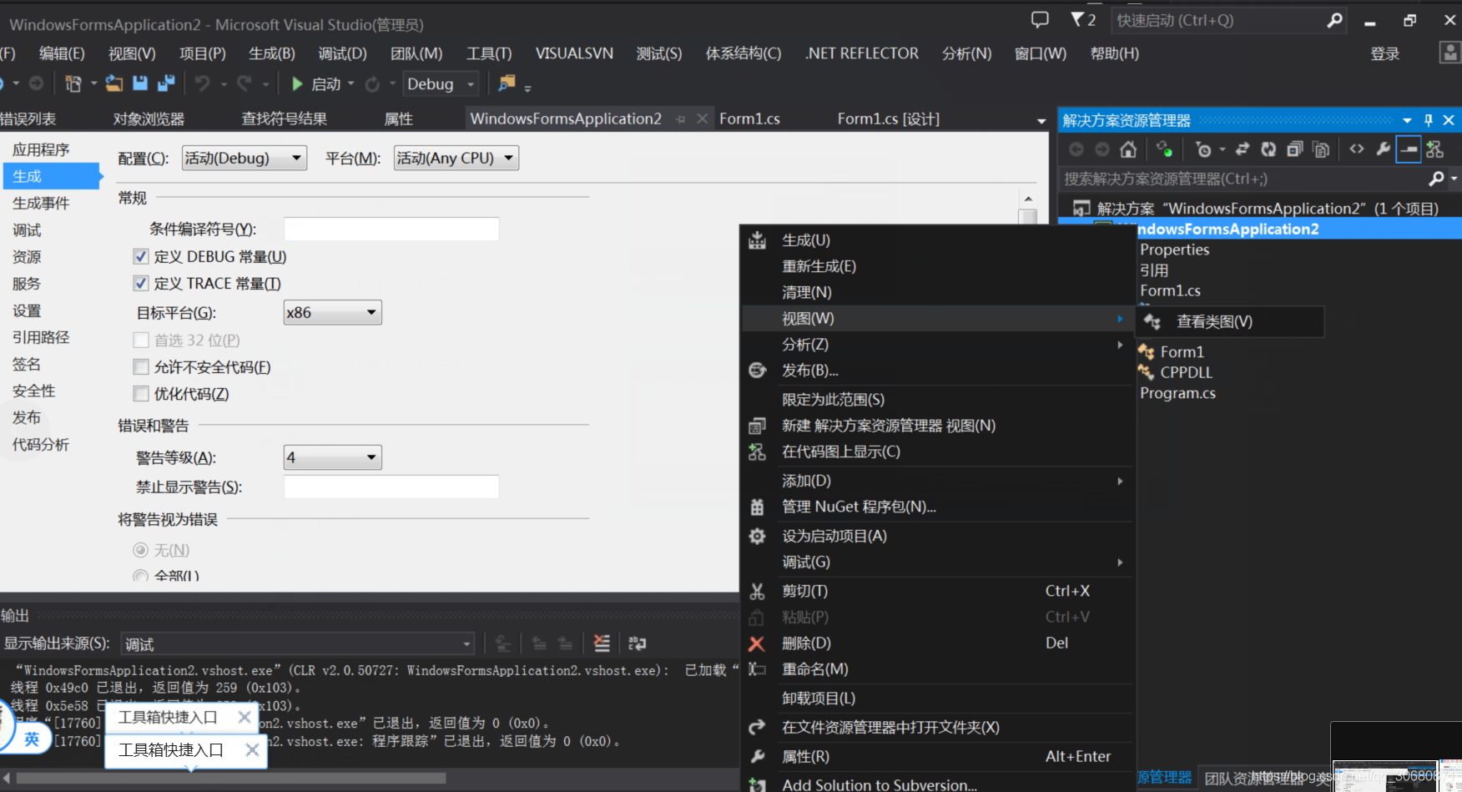This screenshot has height=792, width=1462.
Task: Click the Find in Files folder icon
Action: click(507, 83)
